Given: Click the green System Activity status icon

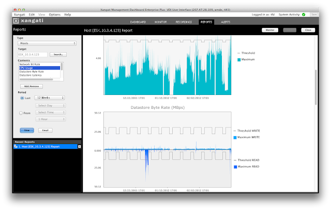Looking at the screenshot, I should (304, 14).
